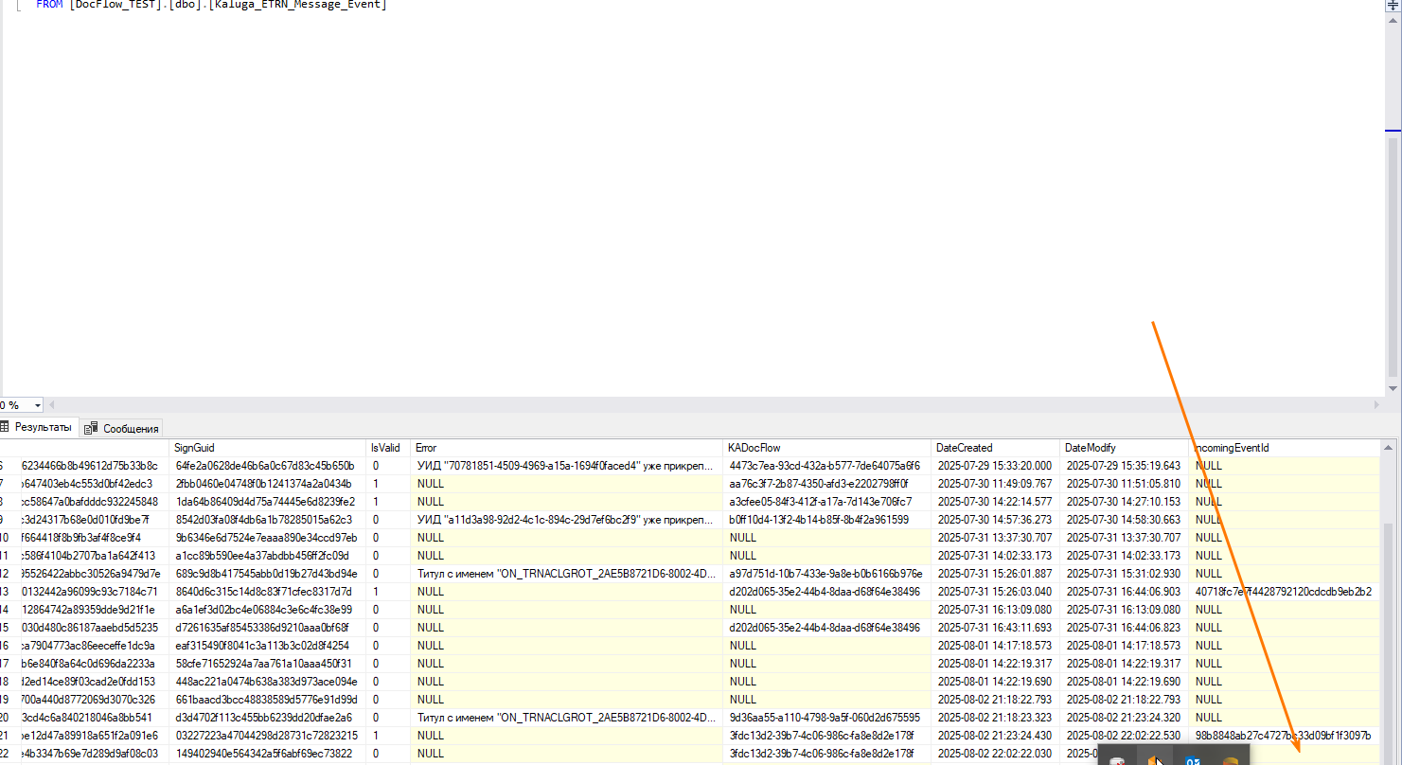Click the results grid scrollbar up arrow
This screenshot has width=1402, height=765.
[1389, 447]
